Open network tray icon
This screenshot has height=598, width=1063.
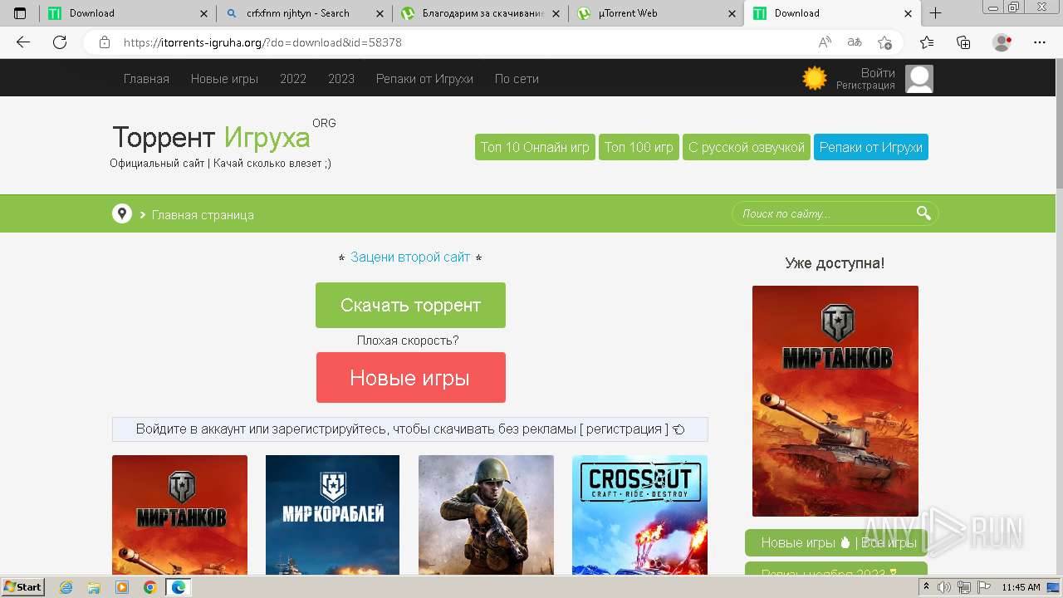[x=964, y=587]
